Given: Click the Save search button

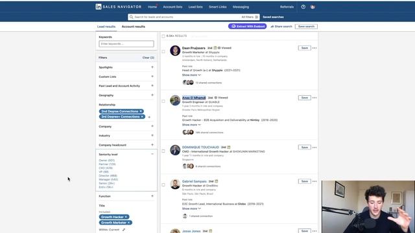Looking at the screenshot, I should [306, 27].
